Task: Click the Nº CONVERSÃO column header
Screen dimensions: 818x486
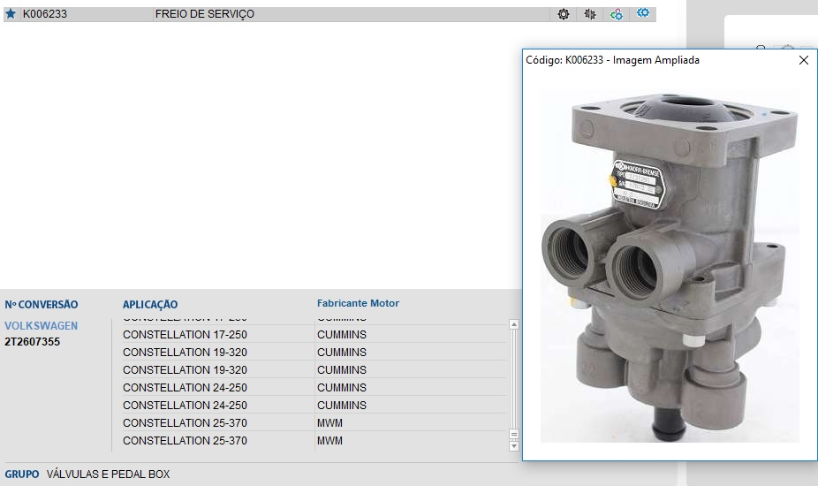Action: pos(42,305)
